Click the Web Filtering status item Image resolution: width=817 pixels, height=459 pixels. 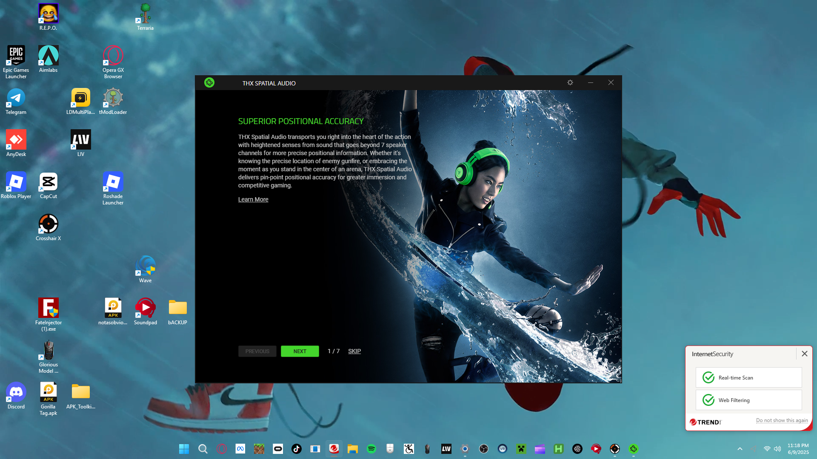coord(748,400)
